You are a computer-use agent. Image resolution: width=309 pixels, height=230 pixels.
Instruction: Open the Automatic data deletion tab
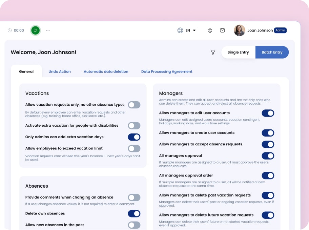coord(106,71)
